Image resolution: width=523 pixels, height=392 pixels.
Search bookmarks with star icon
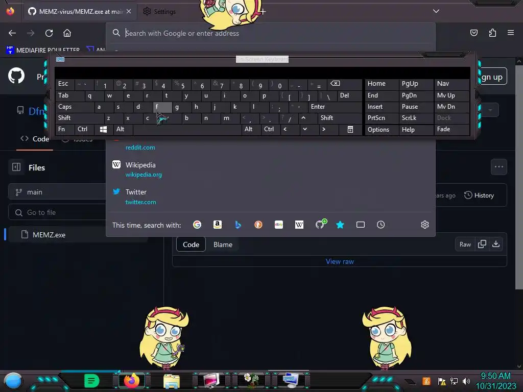tap(340, 225)
